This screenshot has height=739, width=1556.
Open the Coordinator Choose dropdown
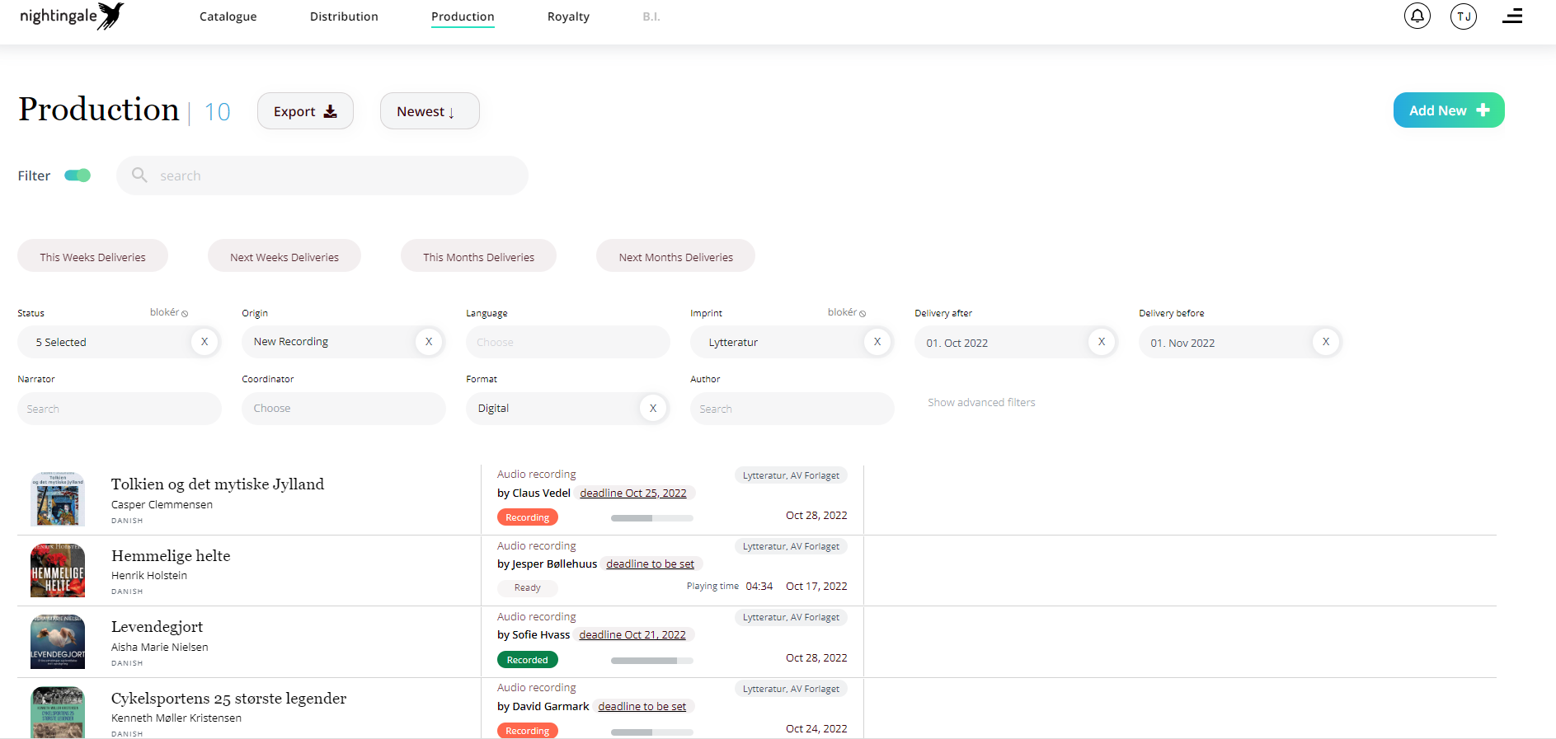[344, 409]
